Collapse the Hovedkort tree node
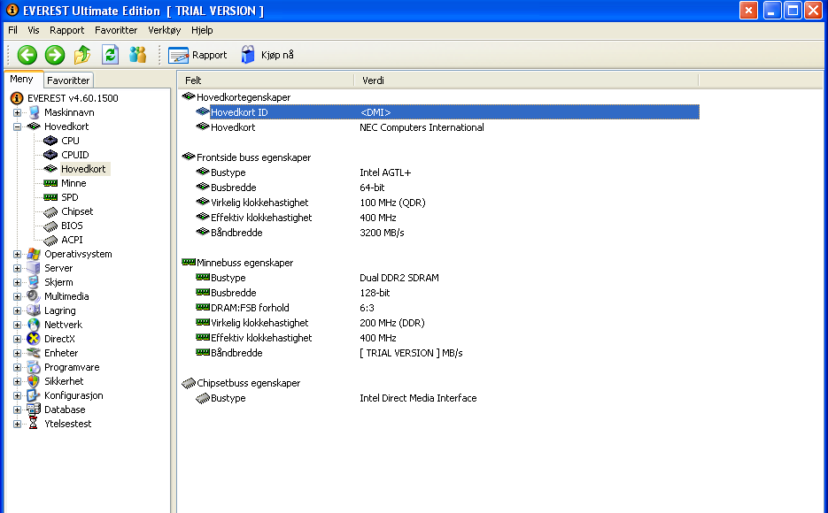The height and width of the screenshot is (513, 828). [x=17, y=126]
